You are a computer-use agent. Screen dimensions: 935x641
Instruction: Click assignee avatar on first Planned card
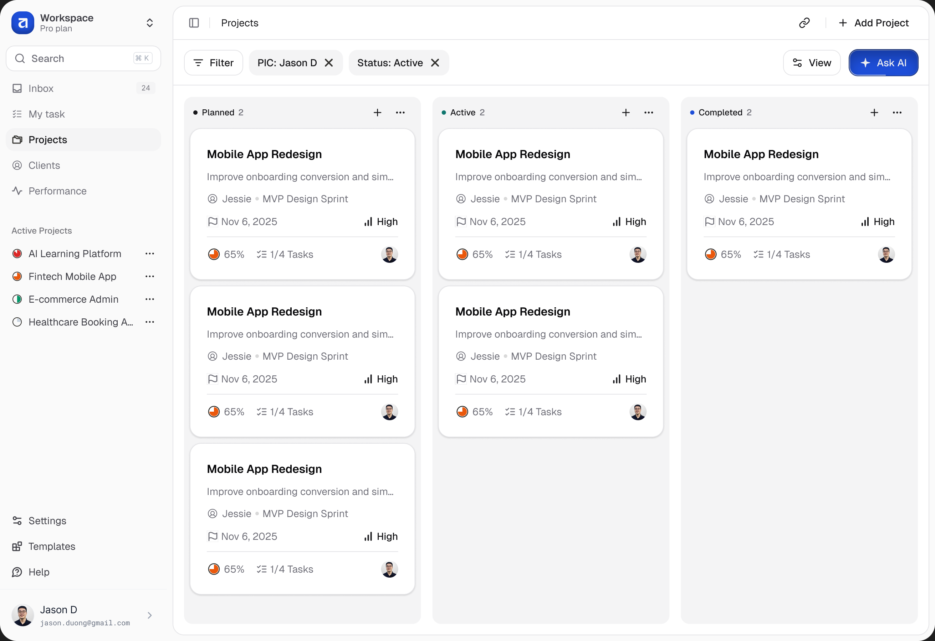click(x=389, y=255)
